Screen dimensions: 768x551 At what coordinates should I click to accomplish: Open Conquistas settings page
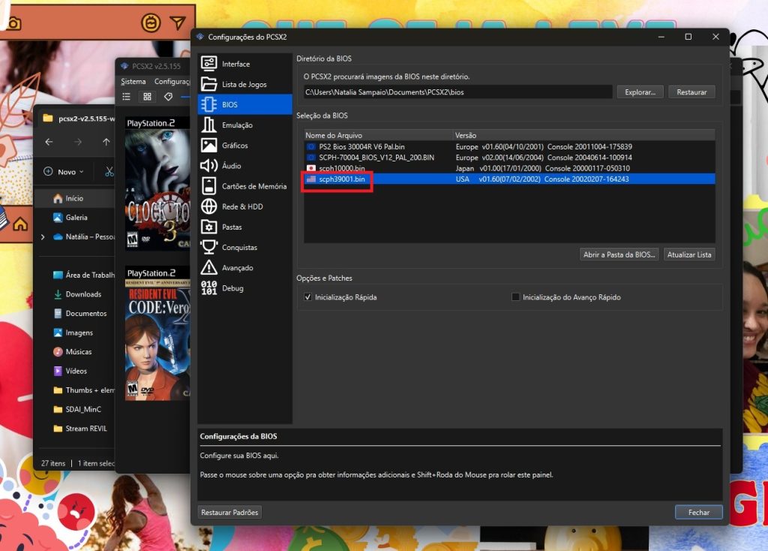239,248
